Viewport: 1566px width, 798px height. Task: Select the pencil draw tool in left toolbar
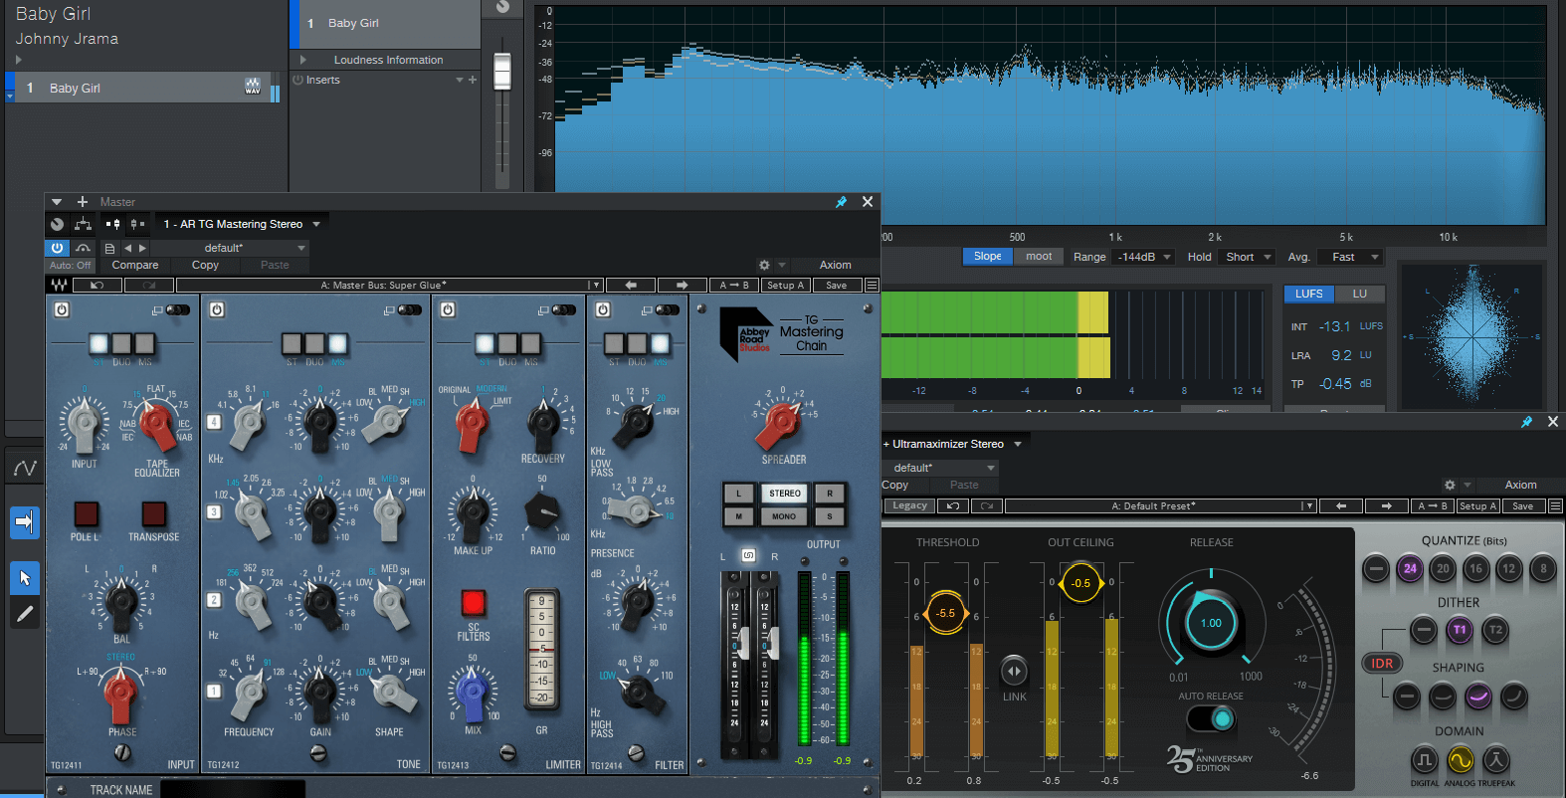click(x=25, y=614)
